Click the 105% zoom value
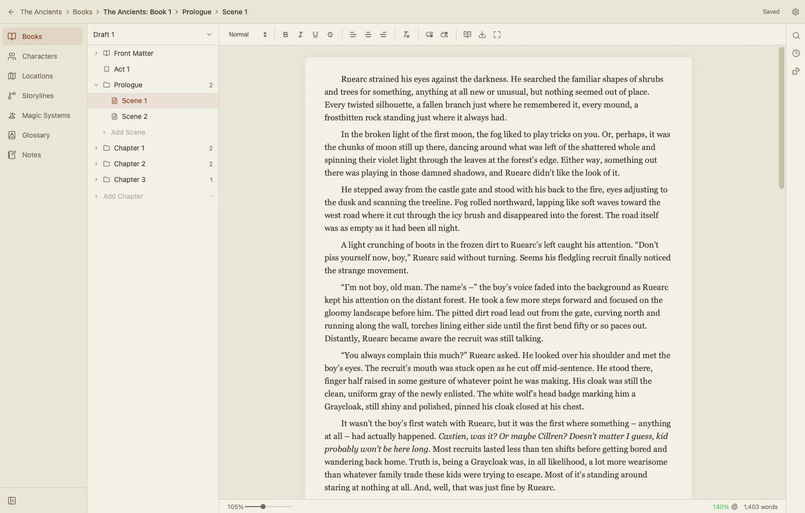Viewport: 805px width, 513px height. [x=235, y=507]
